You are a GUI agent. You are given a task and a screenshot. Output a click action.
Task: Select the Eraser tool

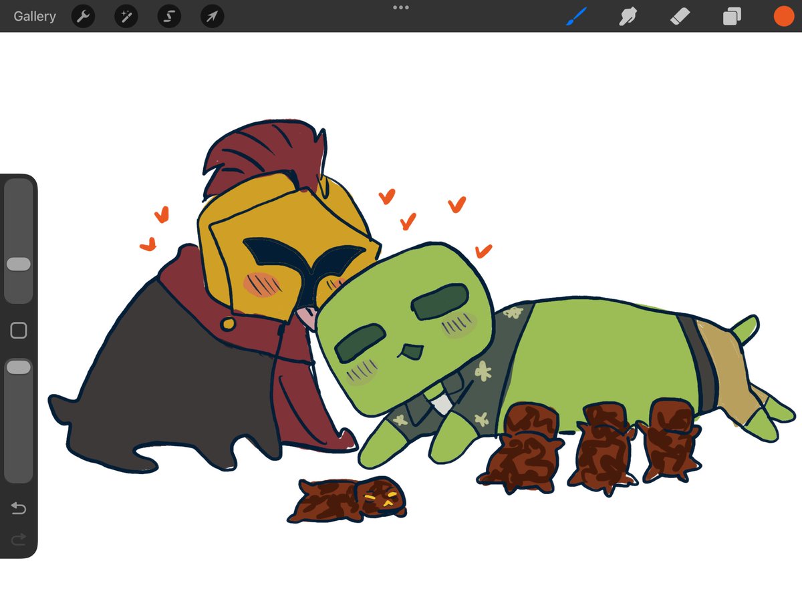pos(680,16)
